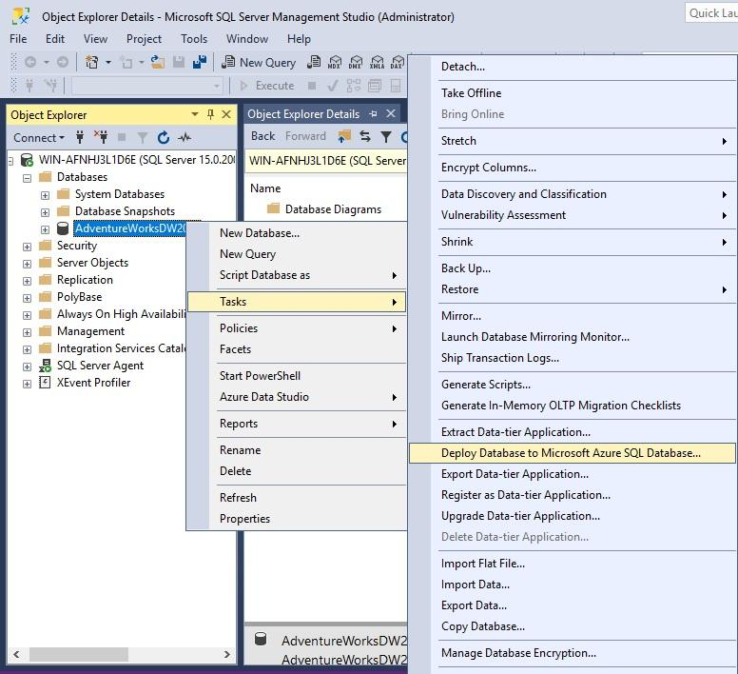This screenshot has width=738, height=674.
Task: Click the Name column header in Details
Action: tap(265, 188)
